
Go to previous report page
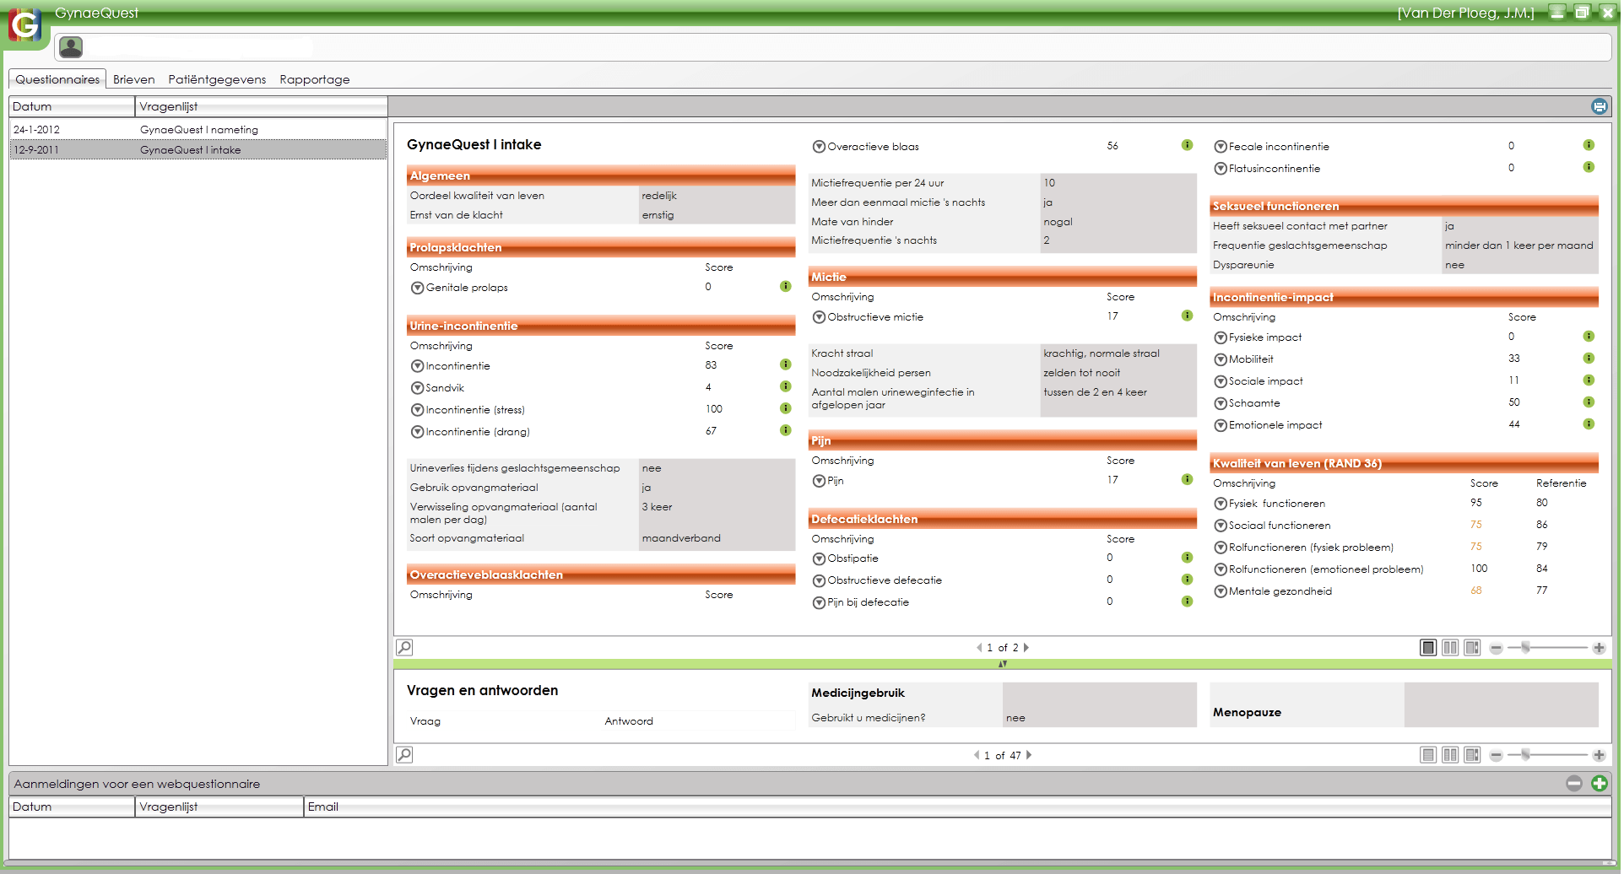[979, 648]
